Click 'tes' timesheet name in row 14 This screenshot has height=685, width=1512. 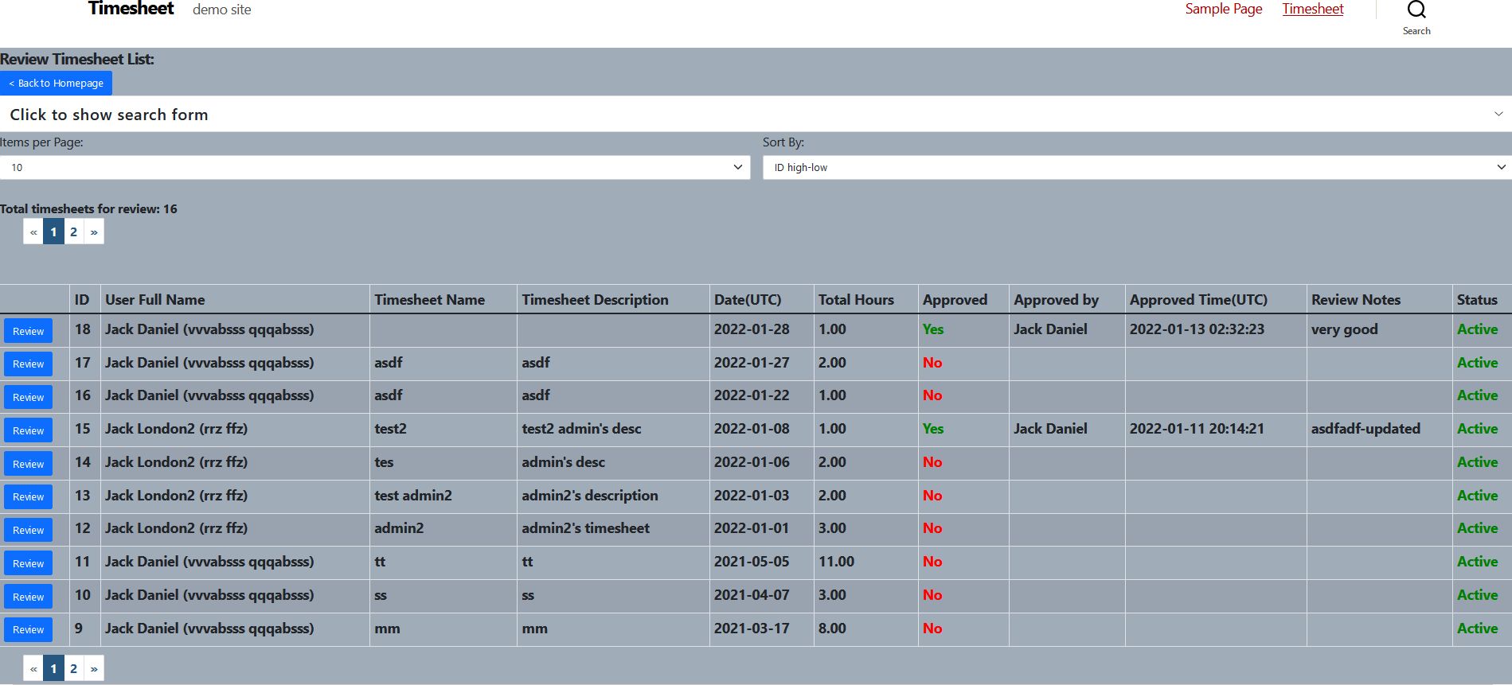pyautogui.click(x=384, y=462)
